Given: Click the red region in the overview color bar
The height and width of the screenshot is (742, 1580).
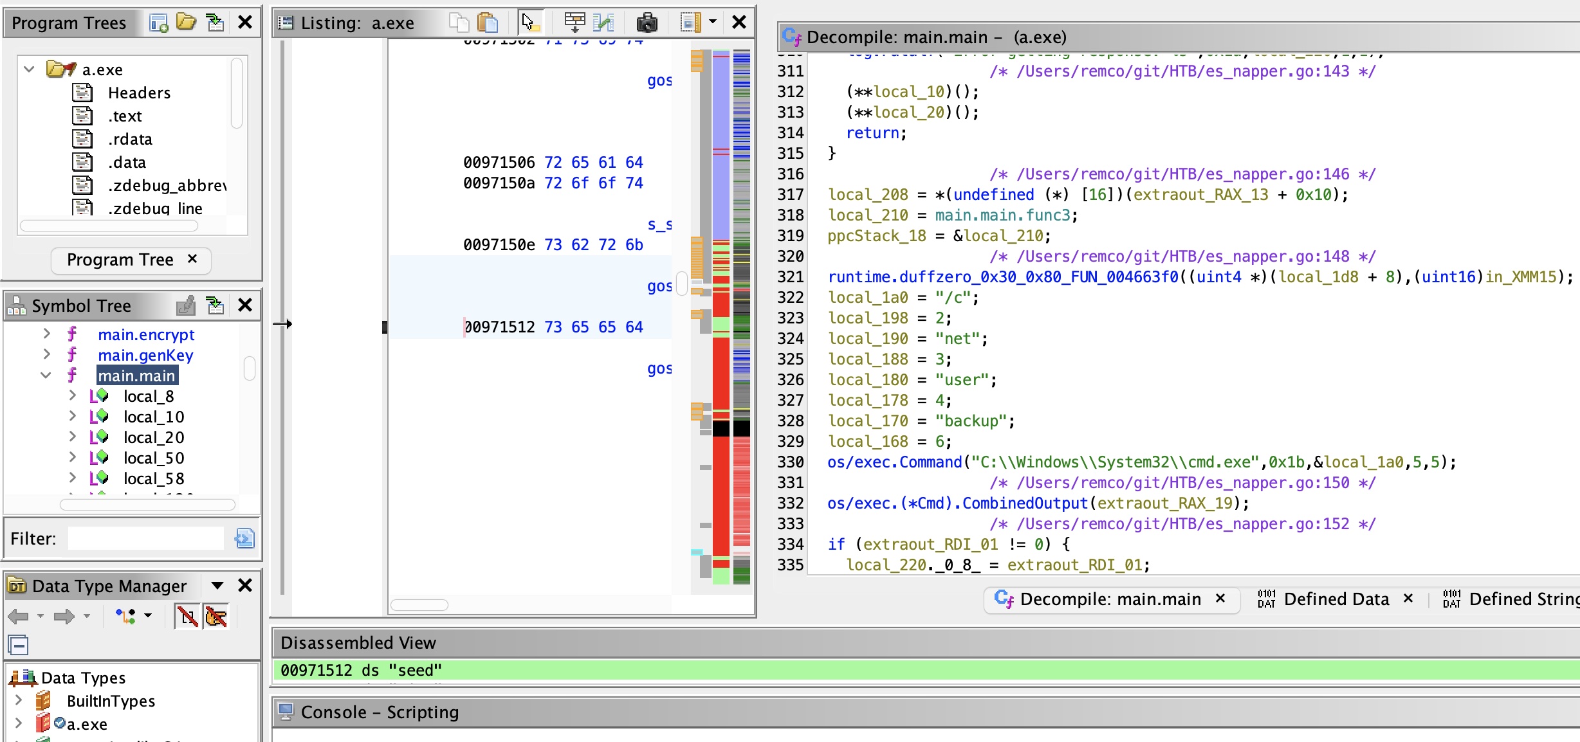Looking at the screenshot, I should pyautogui.click(x=721, y=489).
